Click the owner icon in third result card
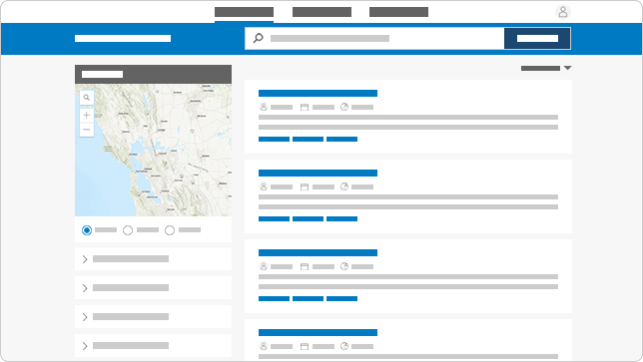The height and width of the screenshot is (362, 643). coord(264,266)
